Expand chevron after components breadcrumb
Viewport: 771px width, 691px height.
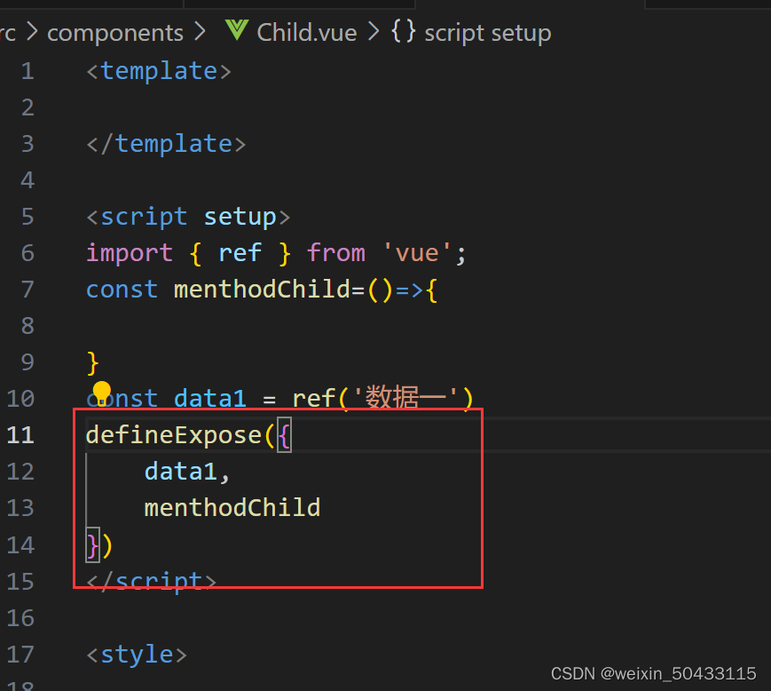click(x=200, y=32)
